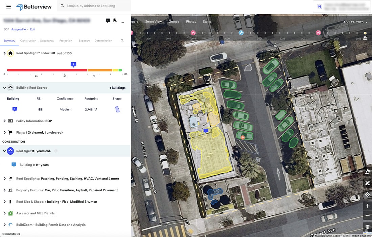Expand the Policy Information row

(5, 121)
